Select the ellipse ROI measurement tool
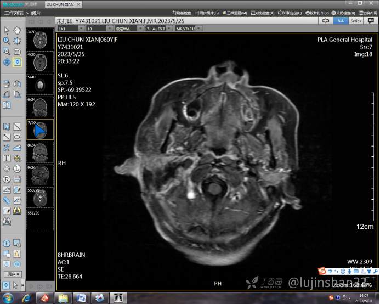Screen dimensions: 380x304 (18, 137)
